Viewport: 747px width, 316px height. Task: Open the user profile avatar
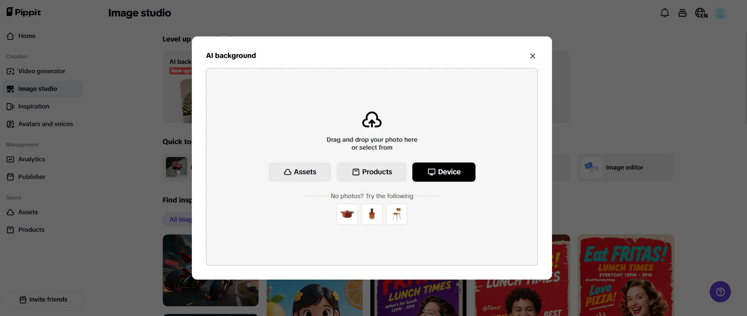(720, 13)
